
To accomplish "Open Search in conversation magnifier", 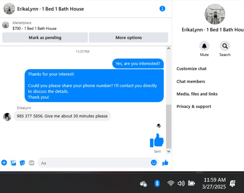I will 225,46.
